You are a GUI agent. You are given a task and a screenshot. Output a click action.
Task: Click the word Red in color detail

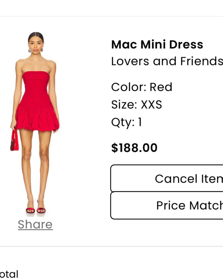click(161, 87)
